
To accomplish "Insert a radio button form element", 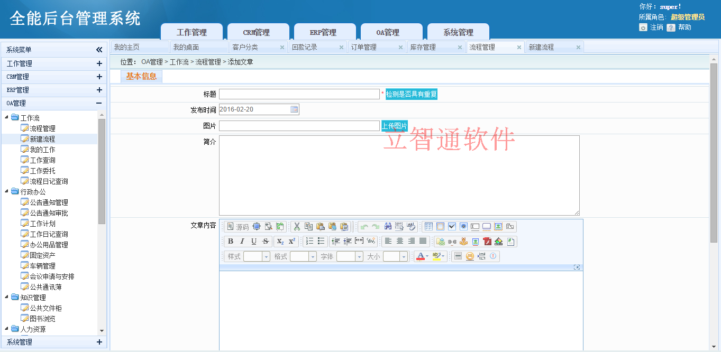I will pos(463,227).
